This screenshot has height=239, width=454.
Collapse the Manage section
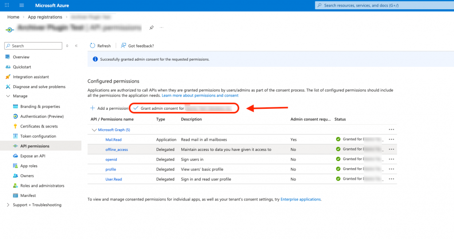point(8,96)
